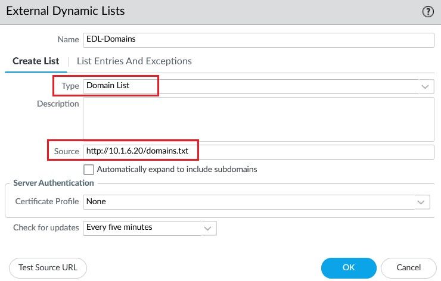Click the Name field with EDL-Domains
The width and height of the screenshot is (441, 281).
click(x=258, y=39)
